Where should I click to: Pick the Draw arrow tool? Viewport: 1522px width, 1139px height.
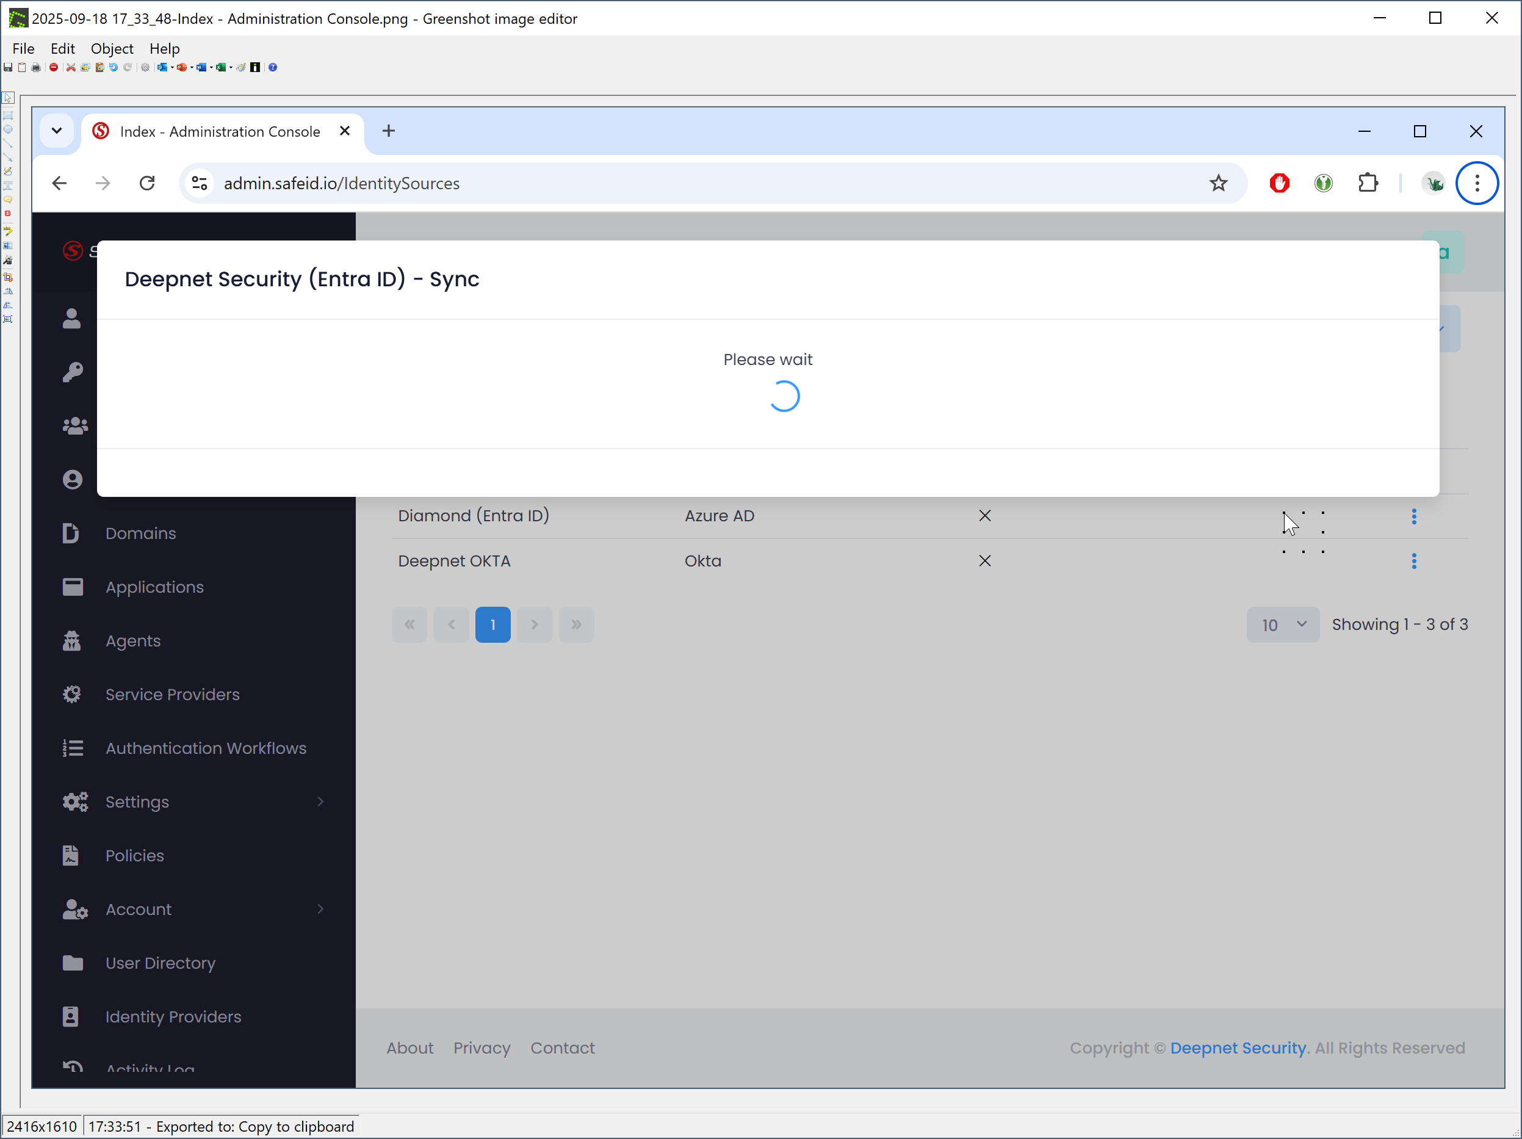point(9,157)
